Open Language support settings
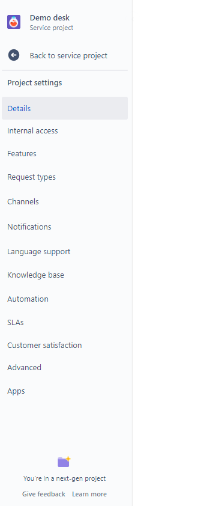The width and height of the screenshot is (222, 506). click(65, 251)
